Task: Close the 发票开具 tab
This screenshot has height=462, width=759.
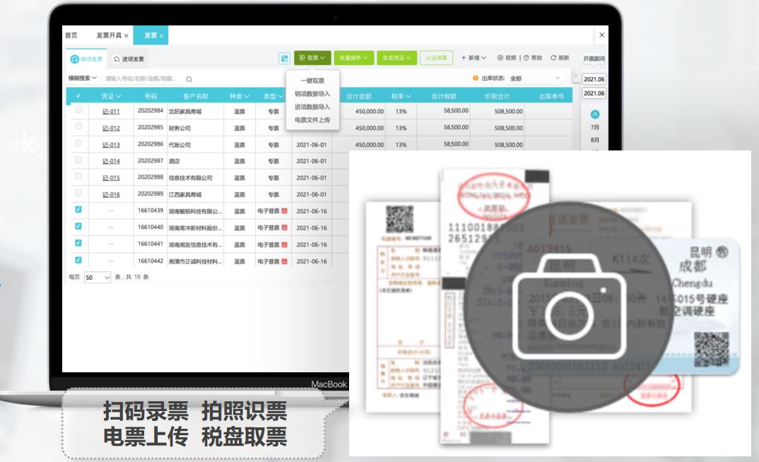Action: click(126, 35)
